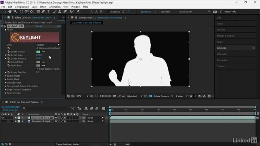This screenshot has width=260, height=146.
Task: Select the Zoom magnifier tool
Action: [x=15, y=11]
